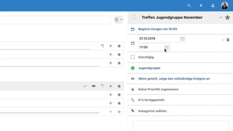Open the Jugendgruppe calendar selector
The image size is (233, 131).
pos(149,68)
